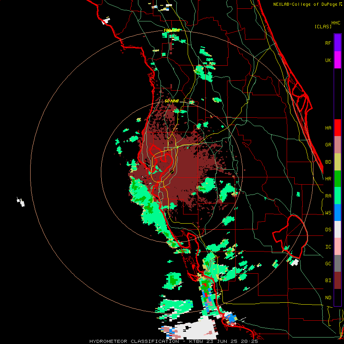344x344 pixels.
Task: Click the DS white legend swatch
Action: click(x=338, y=229)
